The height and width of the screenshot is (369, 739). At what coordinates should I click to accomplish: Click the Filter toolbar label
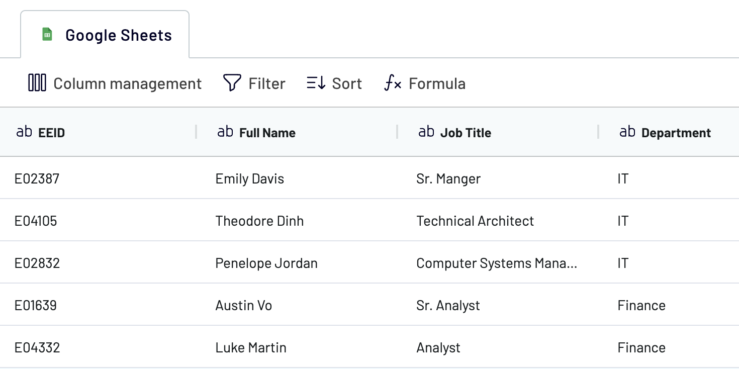[267, 83]
